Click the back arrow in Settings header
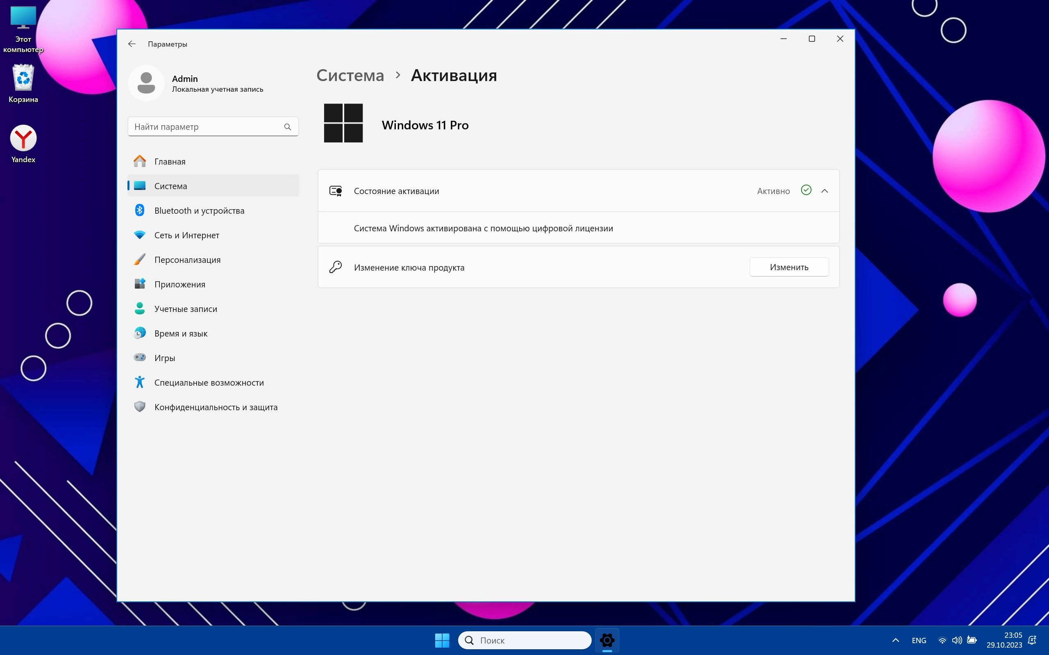1049x655 pixels. (x=132, y=44)
